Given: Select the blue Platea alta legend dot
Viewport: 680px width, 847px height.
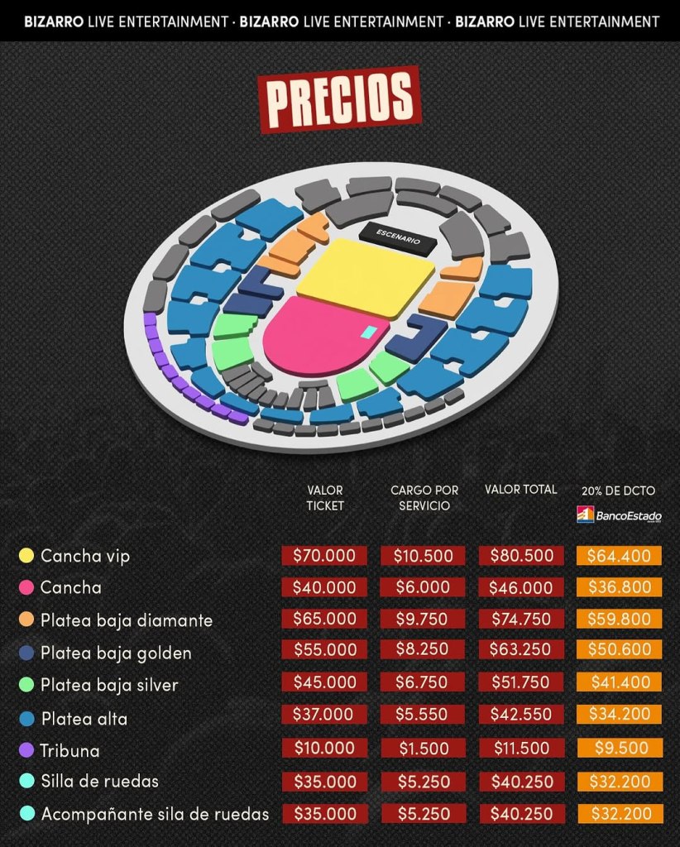Looking at the screenshot, I should click(x=26, y=719).
